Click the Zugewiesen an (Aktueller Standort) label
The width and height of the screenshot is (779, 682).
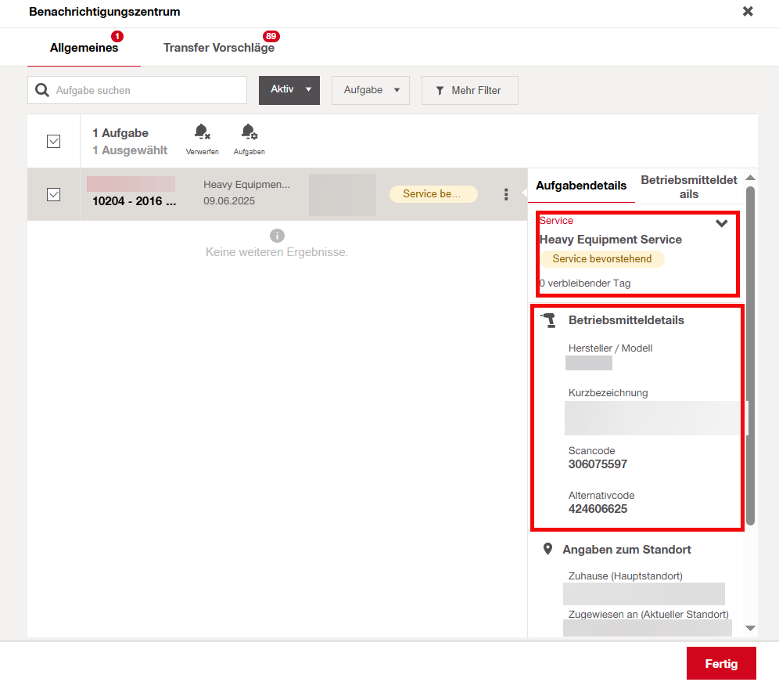648,615
